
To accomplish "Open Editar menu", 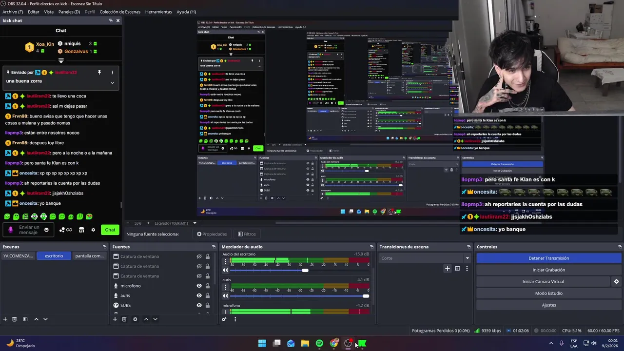I will [x=34, y=12].
